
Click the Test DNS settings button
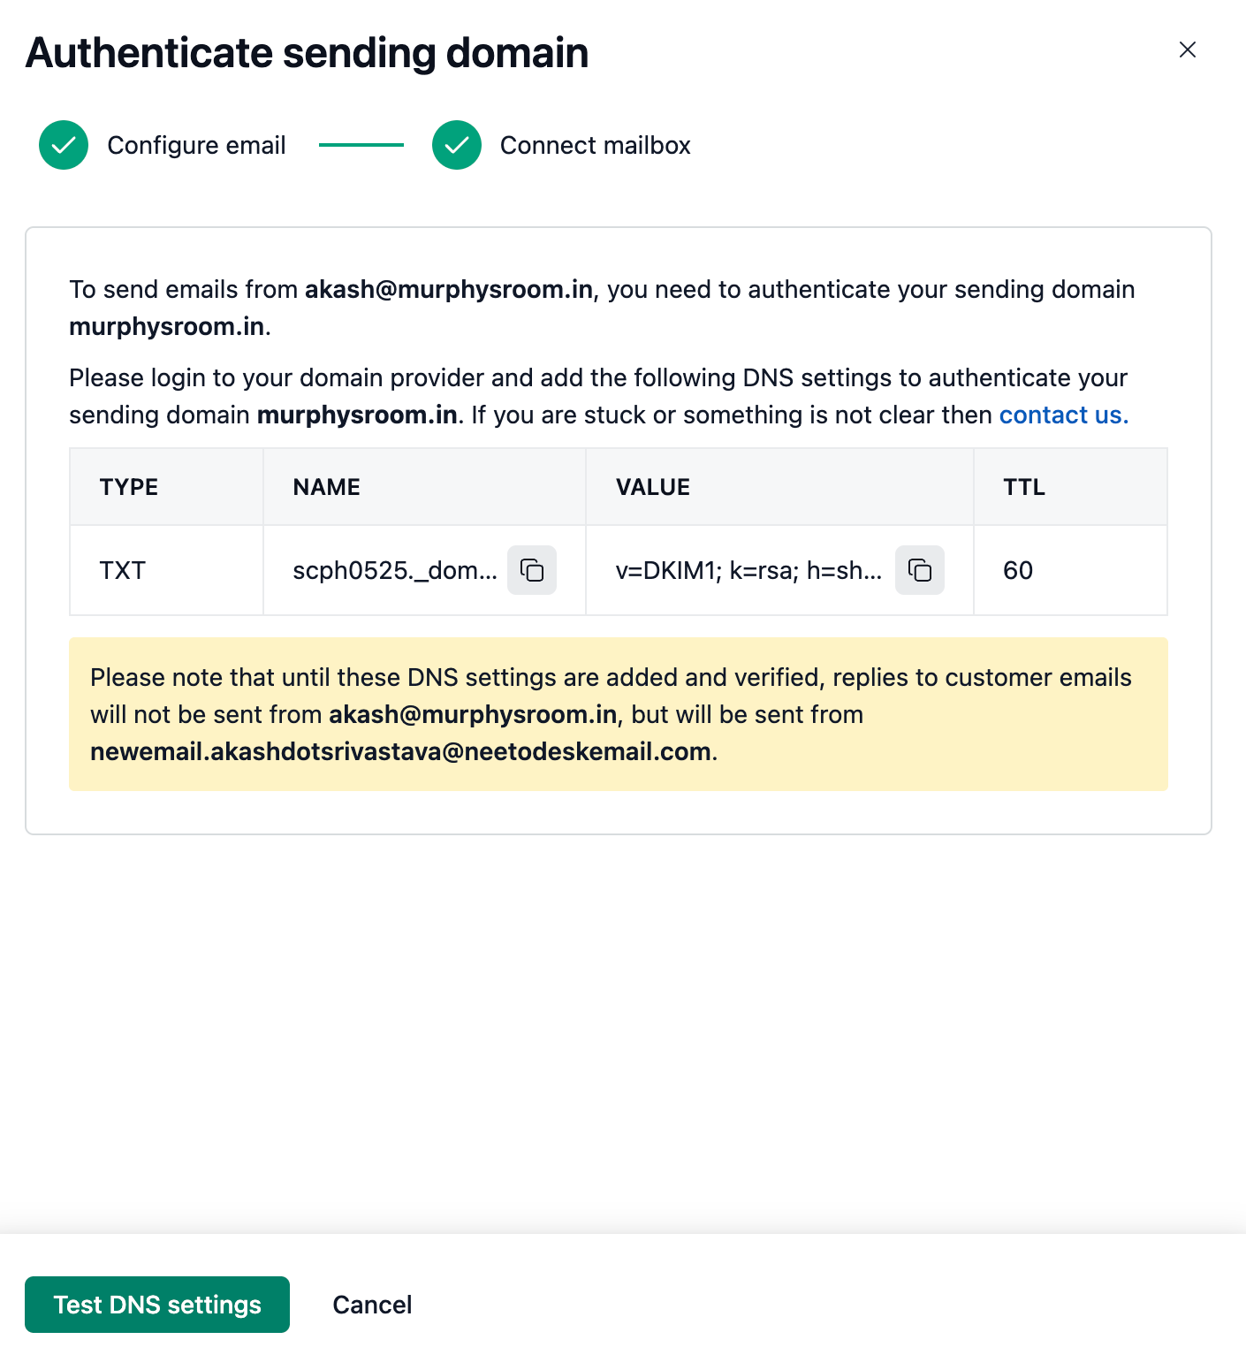157,1305
